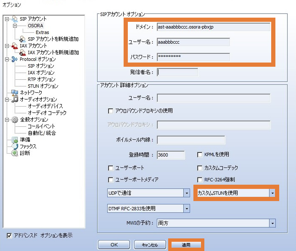Select オーディオ コーデック in the tree
296x251 pixels.
tap(47, 113)
